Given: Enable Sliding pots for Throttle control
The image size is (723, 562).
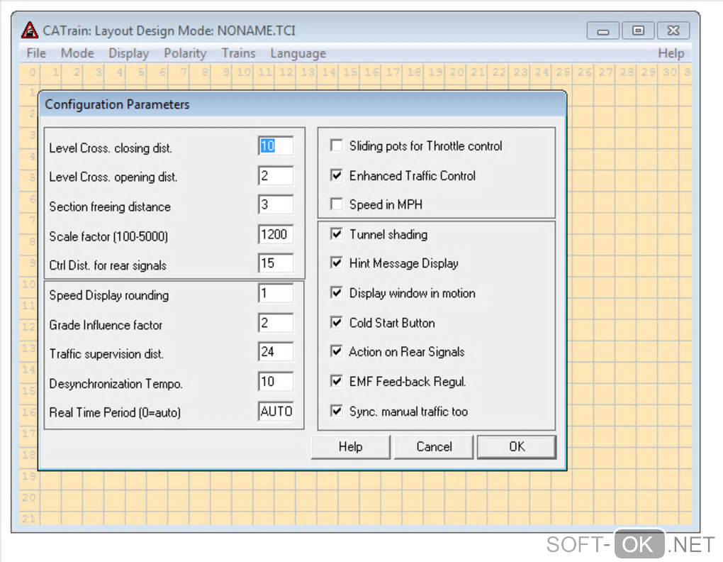Looking at the screenshot, I should coord(337,145).
